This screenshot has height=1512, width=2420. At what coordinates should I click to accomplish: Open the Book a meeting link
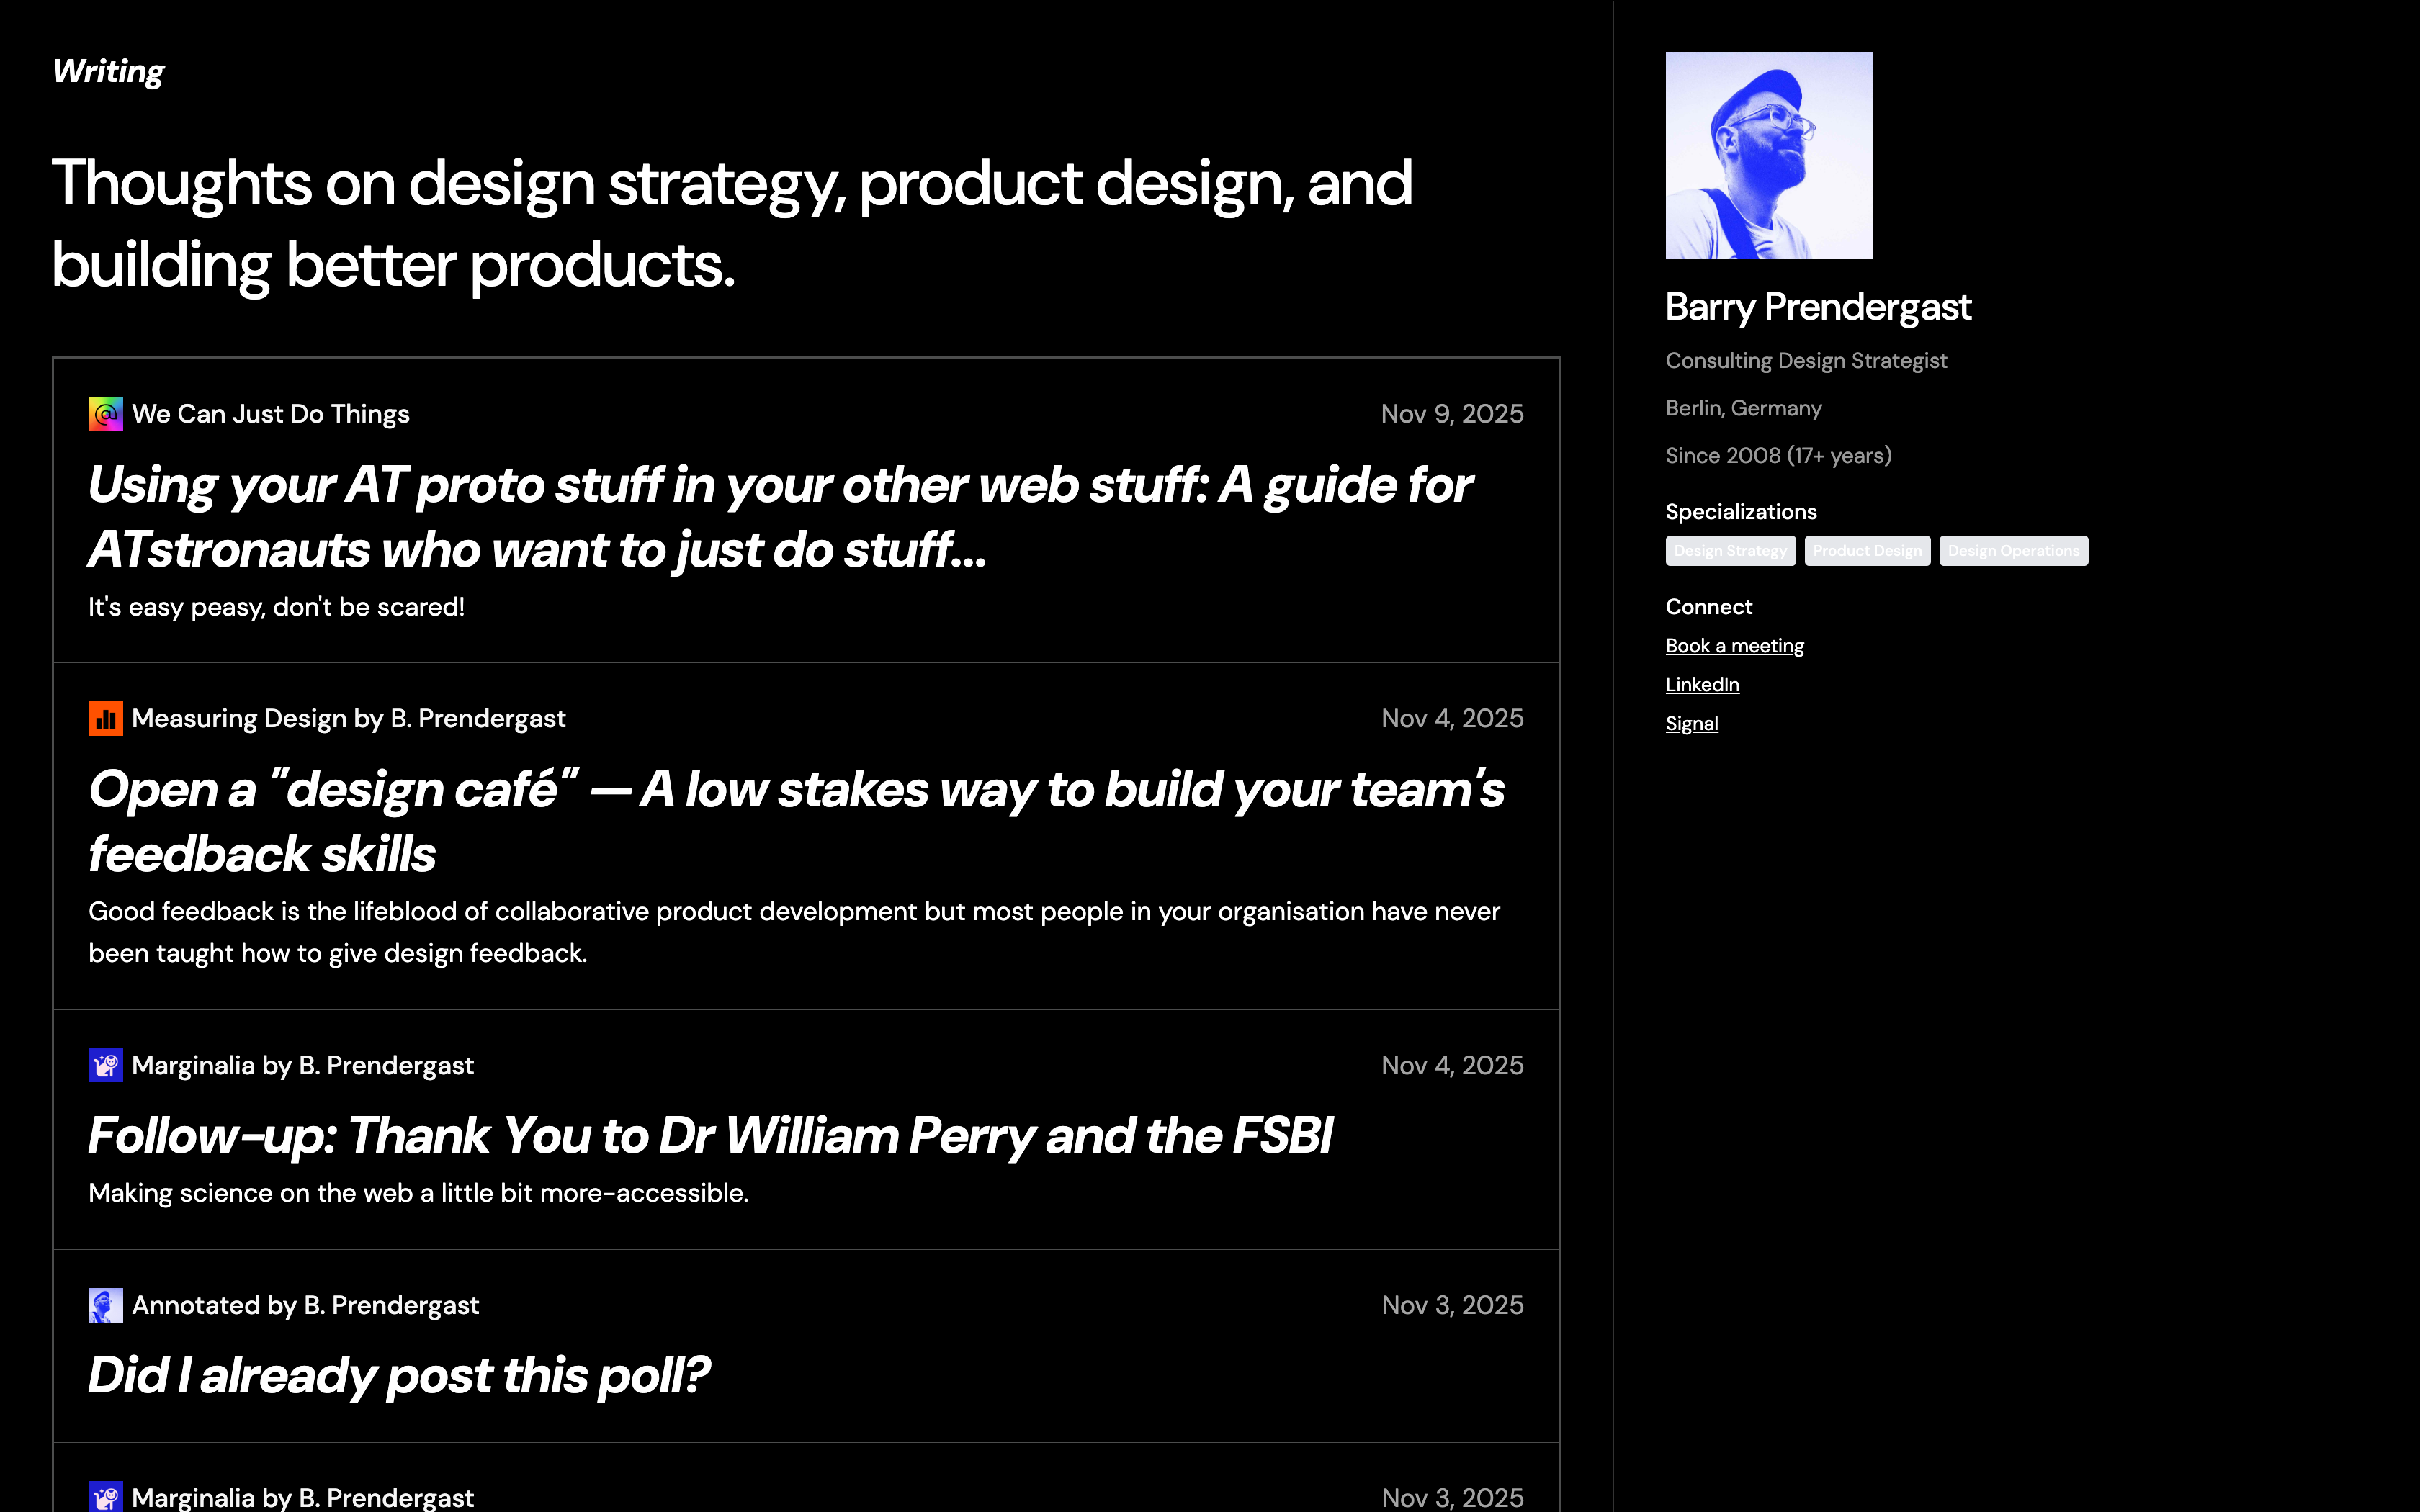1734,646
